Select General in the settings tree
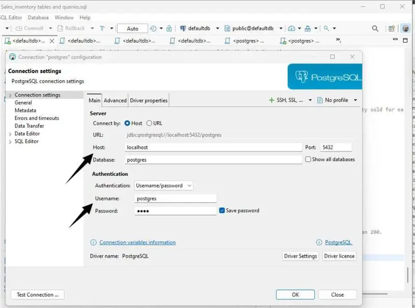The width and height of the screenshot is (415, 308). coord(23,103)
